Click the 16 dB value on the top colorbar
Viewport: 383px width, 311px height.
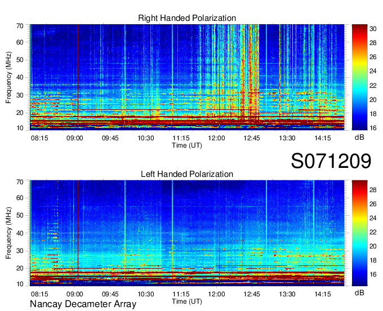tap(373, 128)
